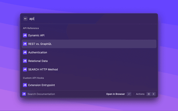Open the Extension Entrypoint result
Screen dimensions: 178x111
click(89, 85)
